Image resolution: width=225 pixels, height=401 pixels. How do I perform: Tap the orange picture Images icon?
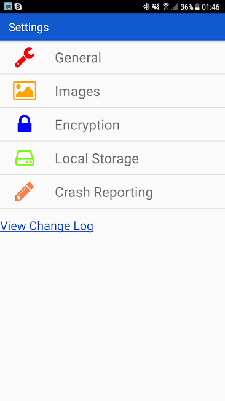(x=25, y=91)
